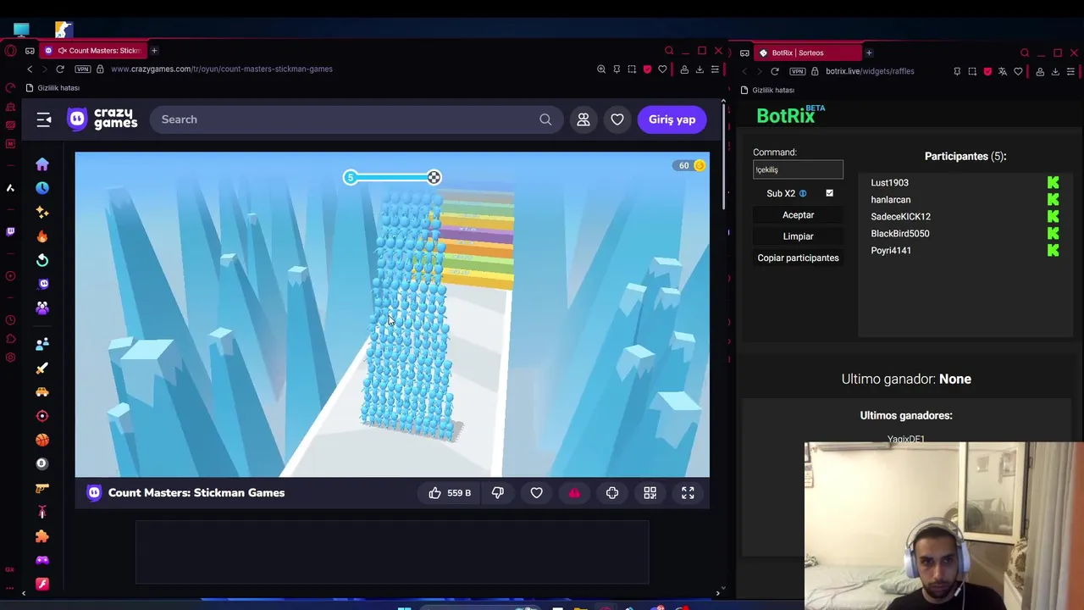
Task: Click the CrazyGames address bar URL
Action: [222, 69]
